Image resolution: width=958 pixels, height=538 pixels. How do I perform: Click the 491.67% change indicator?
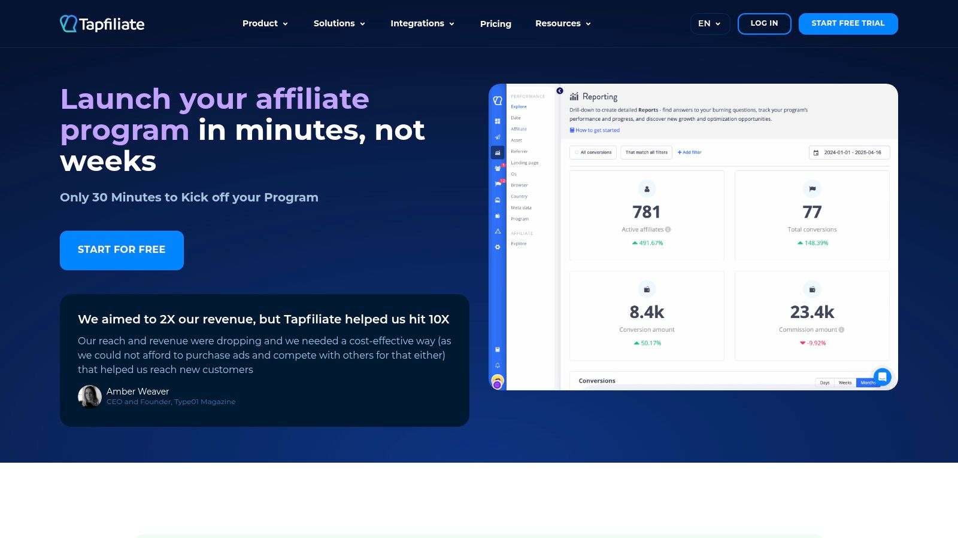click(x=647, y=243)
